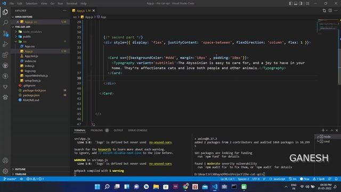
Task: Open editor more actions ellipsis
Action: [336, 11]
